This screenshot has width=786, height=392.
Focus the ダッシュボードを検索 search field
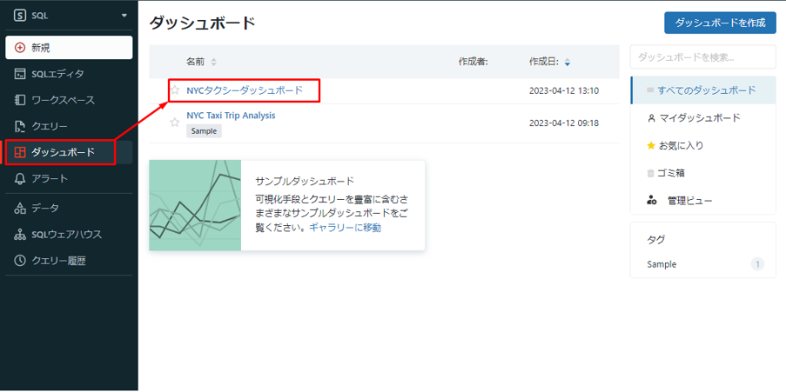702,57
